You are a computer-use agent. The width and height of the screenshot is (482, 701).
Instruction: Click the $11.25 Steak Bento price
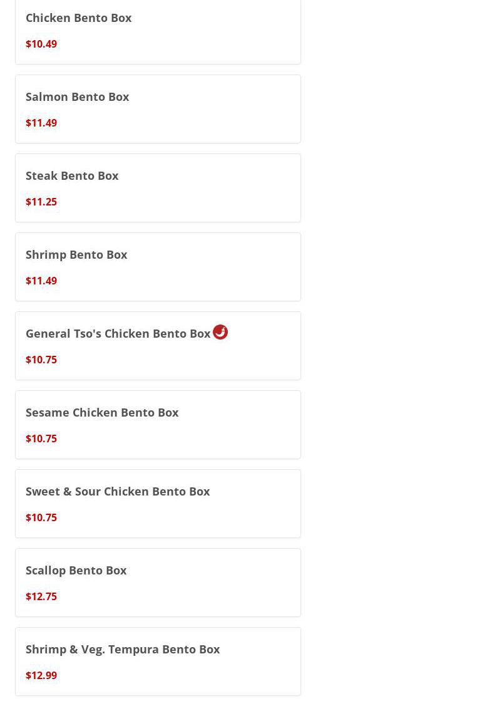pos(41,202)
